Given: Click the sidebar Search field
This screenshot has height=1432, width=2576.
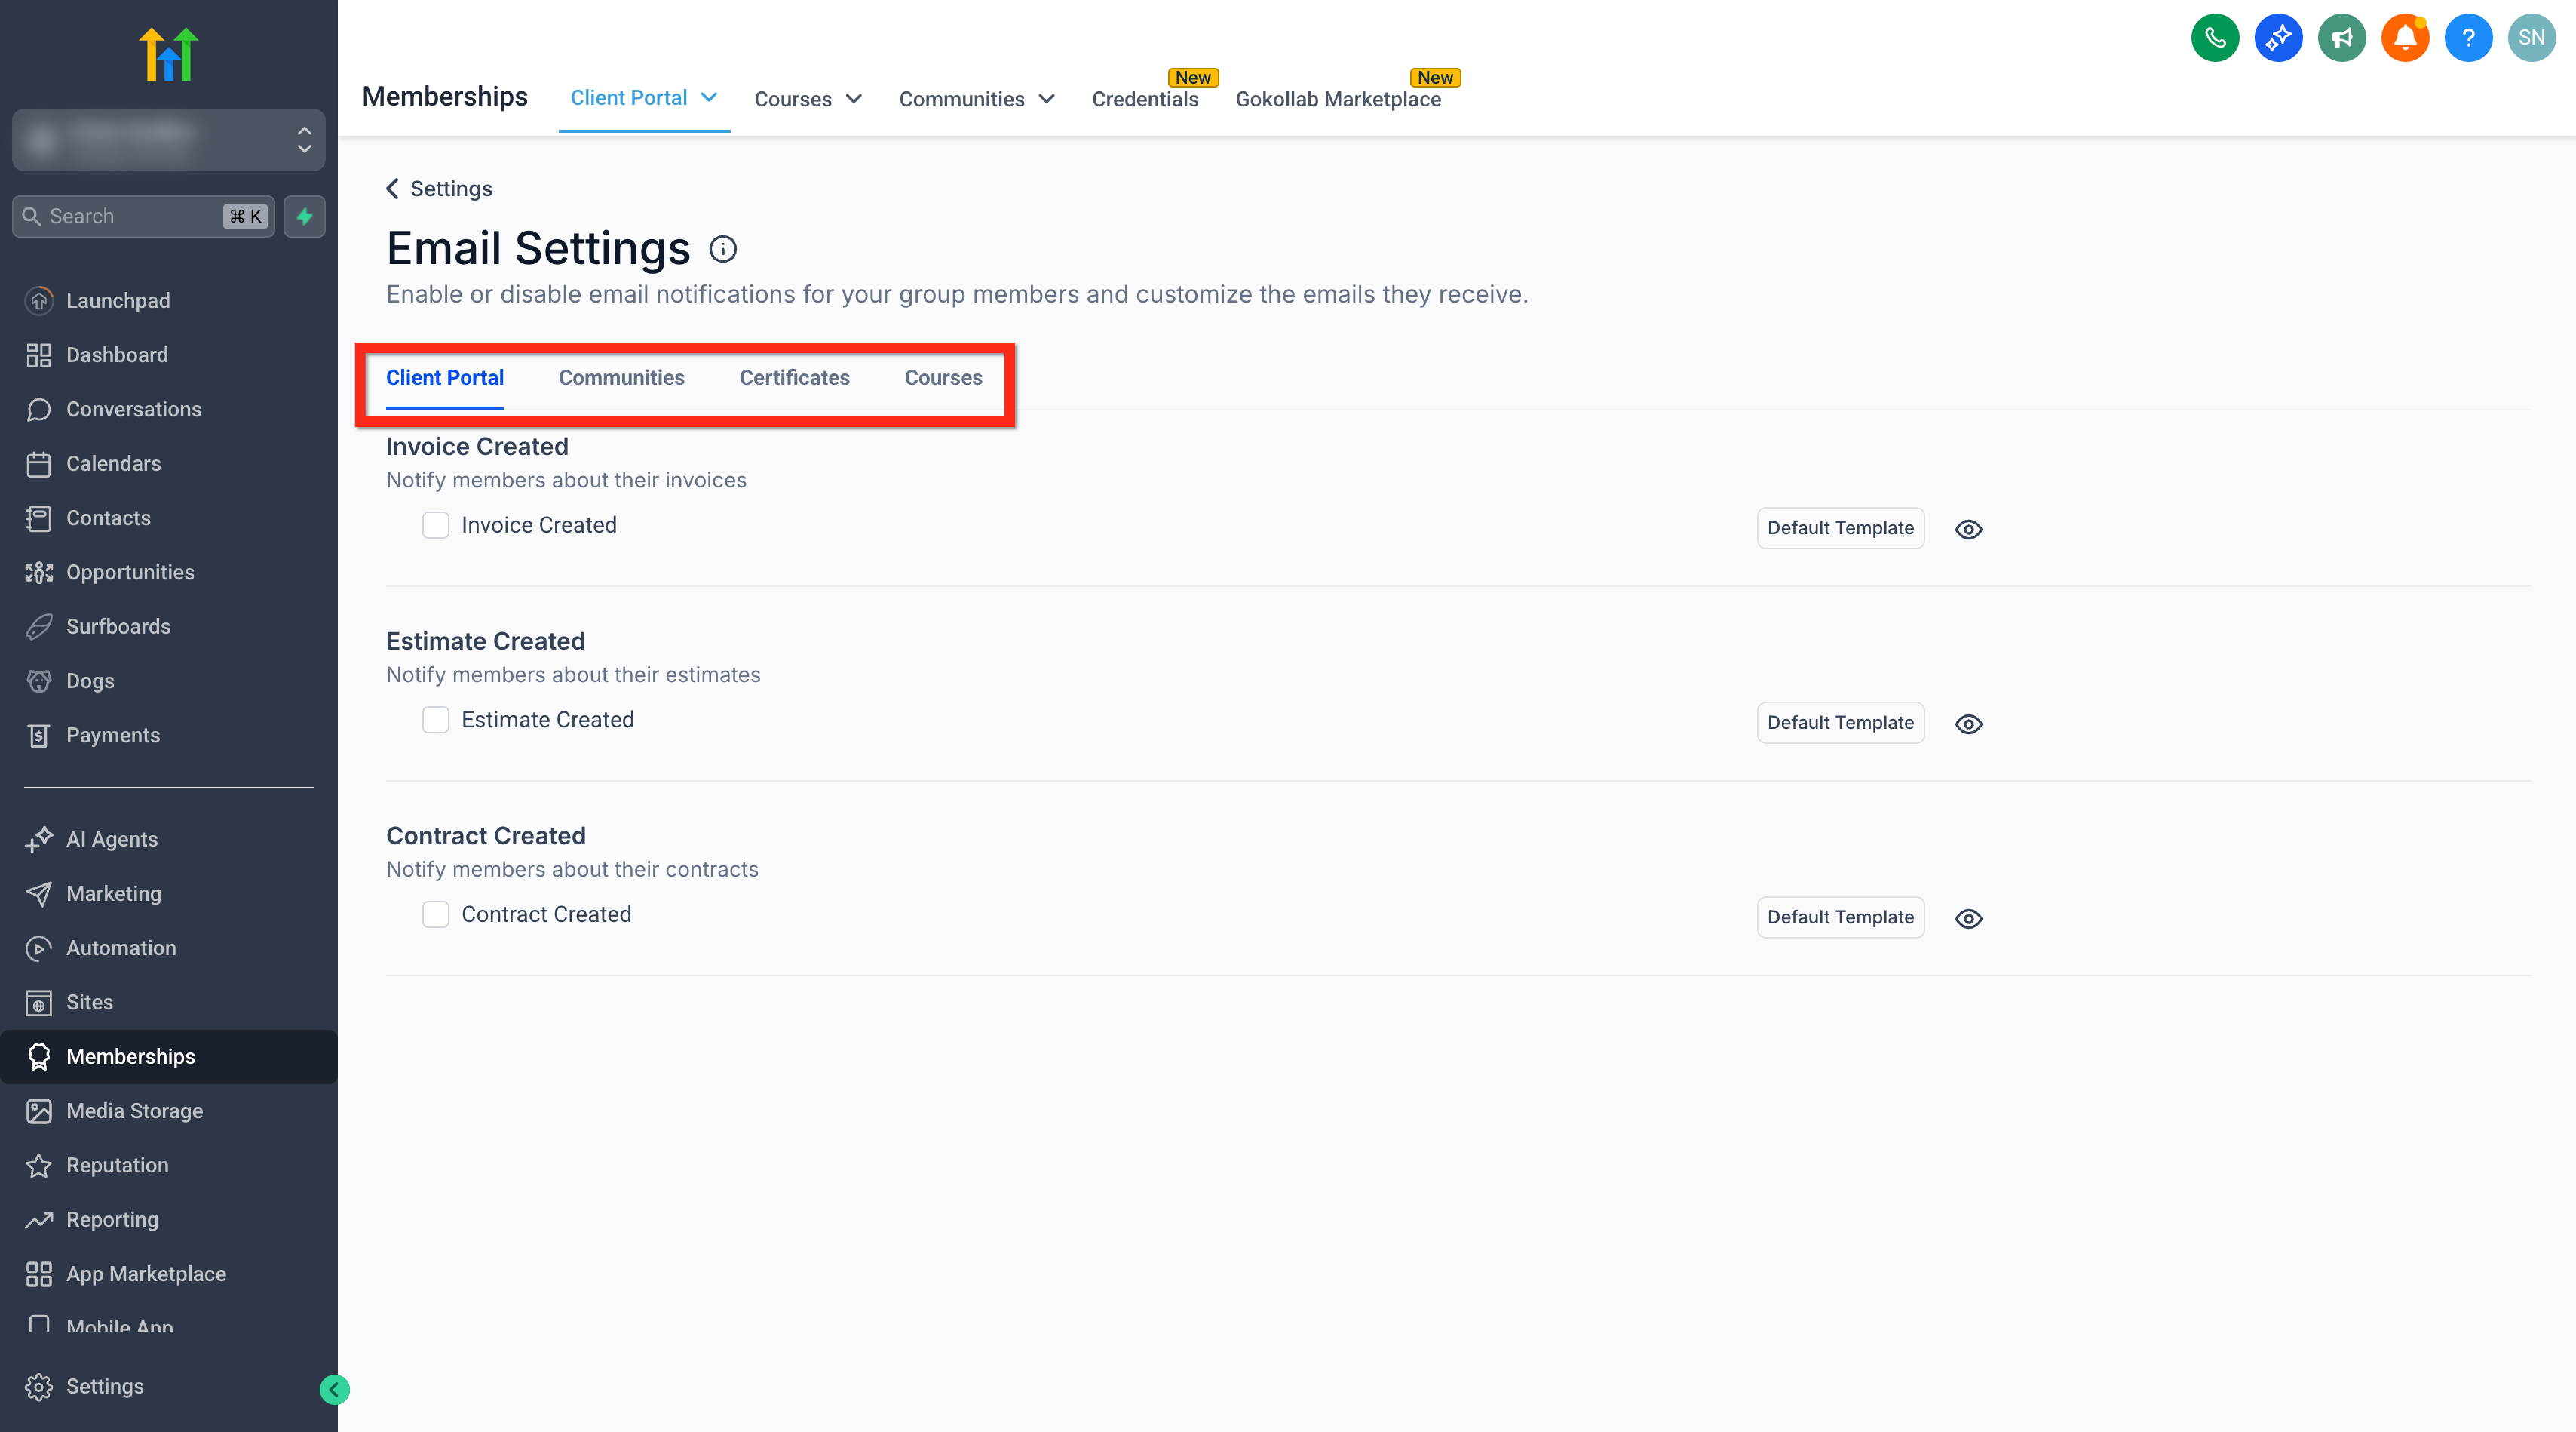Looking at the screenshot, I should (142, 216).
